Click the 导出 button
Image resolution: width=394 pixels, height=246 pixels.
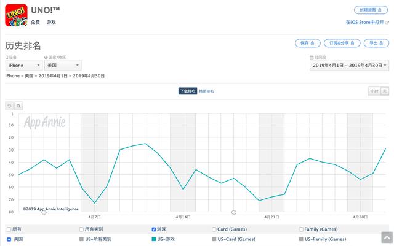[376, 43]
